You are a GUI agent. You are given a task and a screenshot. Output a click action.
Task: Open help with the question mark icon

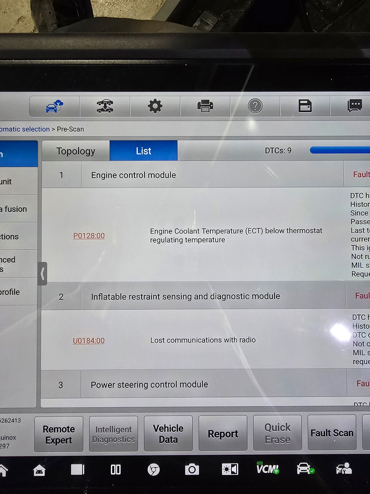[x=255, y=106]
